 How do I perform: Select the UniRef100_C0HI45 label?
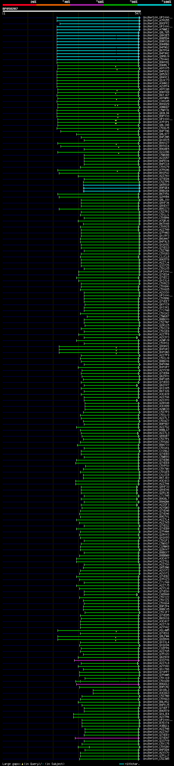click(x=156, y=101)
